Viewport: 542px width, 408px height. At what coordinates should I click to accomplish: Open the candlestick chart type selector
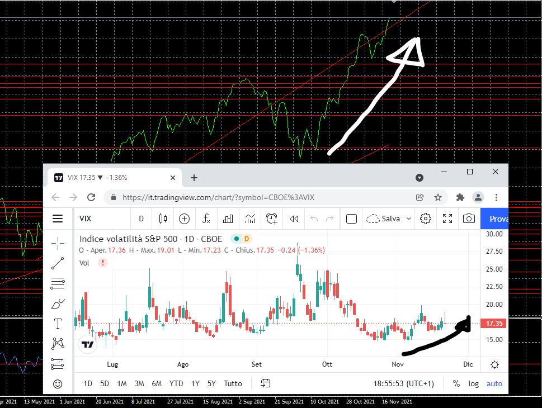(163, 219)
